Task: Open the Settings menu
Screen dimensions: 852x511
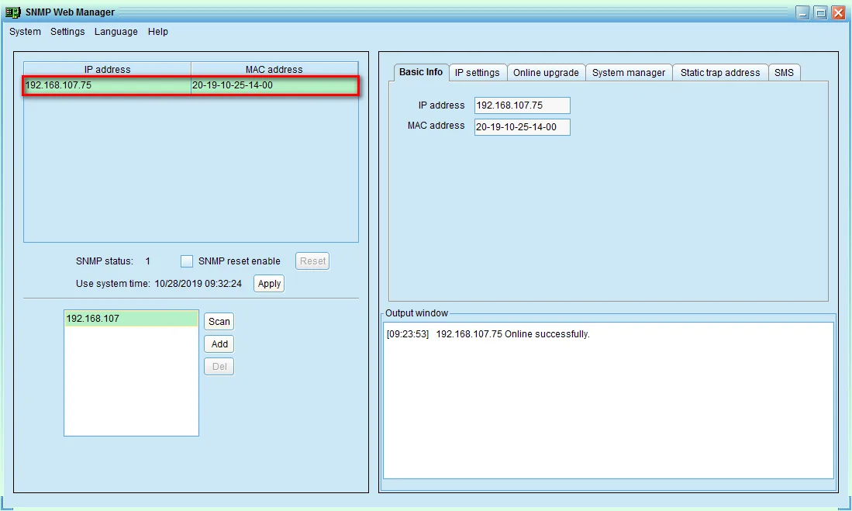Action: 67,32
